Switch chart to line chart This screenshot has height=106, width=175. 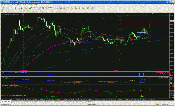(64, 8)
